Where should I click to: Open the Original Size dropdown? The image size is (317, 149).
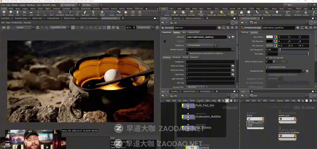(x=146, y=28)
